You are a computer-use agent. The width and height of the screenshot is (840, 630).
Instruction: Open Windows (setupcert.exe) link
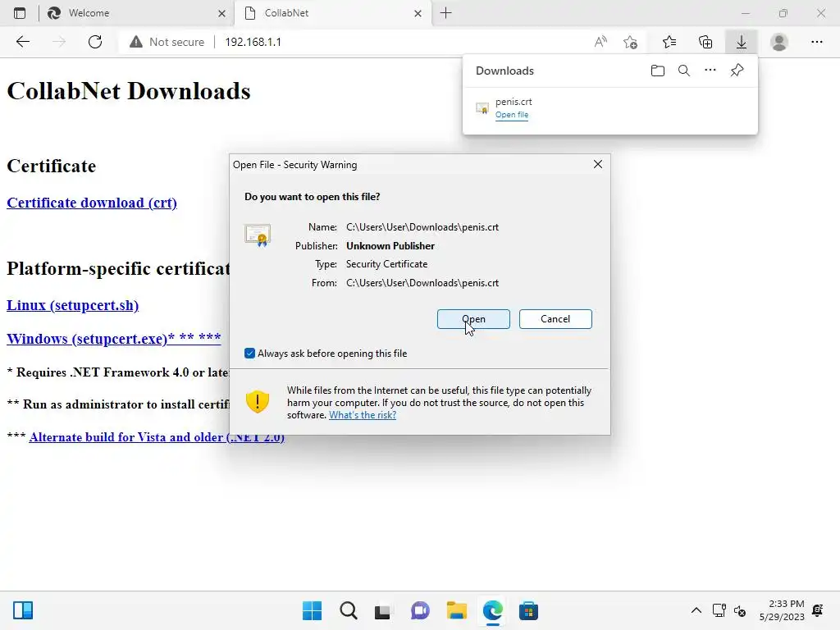point(113,339)
